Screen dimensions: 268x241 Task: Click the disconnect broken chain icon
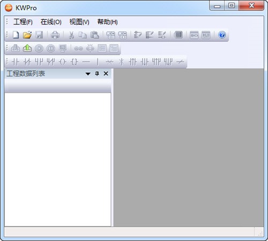pyautogui.click(x=90, y=48)
